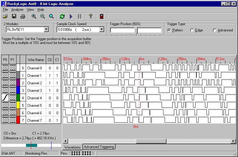
Task: Click the 'Monitoring Pins' status bar entry
Action: [36, 153]
